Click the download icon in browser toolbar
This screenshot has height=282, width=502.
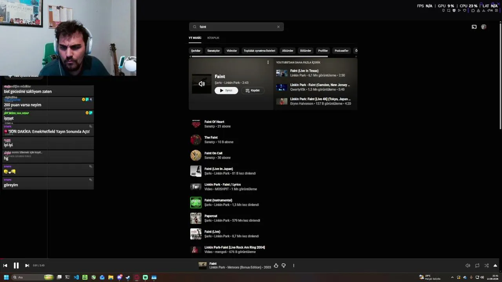click(483, 11)
